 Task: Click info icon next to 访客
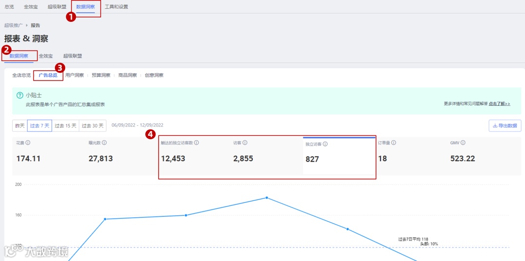[245, 143]
